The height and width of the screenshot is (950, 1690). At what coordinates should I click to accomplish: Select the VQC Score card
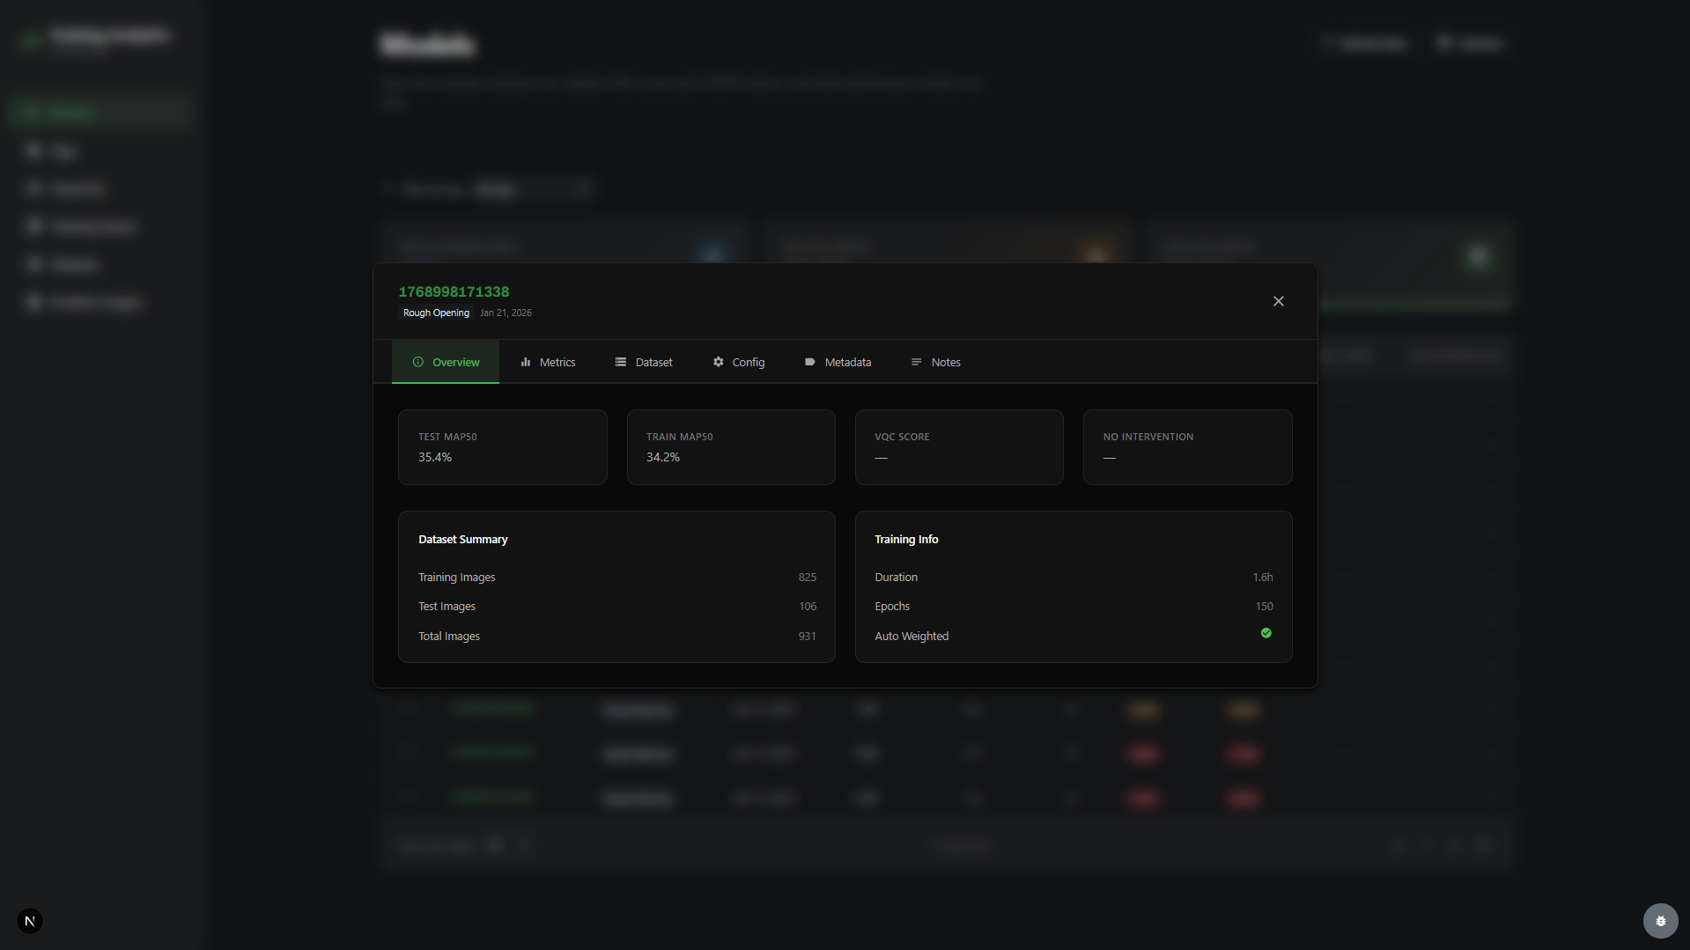(x=959, y=447)
